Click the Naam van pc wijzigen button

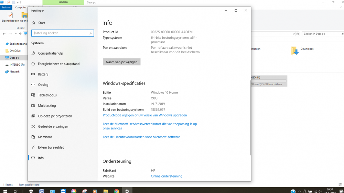coord(121,62)
